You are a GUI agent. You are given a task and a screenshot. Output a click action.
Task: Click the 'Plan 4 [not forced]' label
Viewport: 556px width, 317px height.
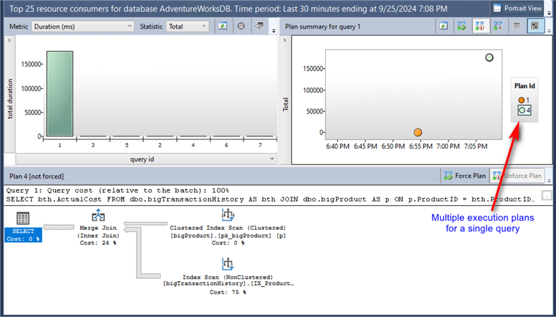click(36, 176)
